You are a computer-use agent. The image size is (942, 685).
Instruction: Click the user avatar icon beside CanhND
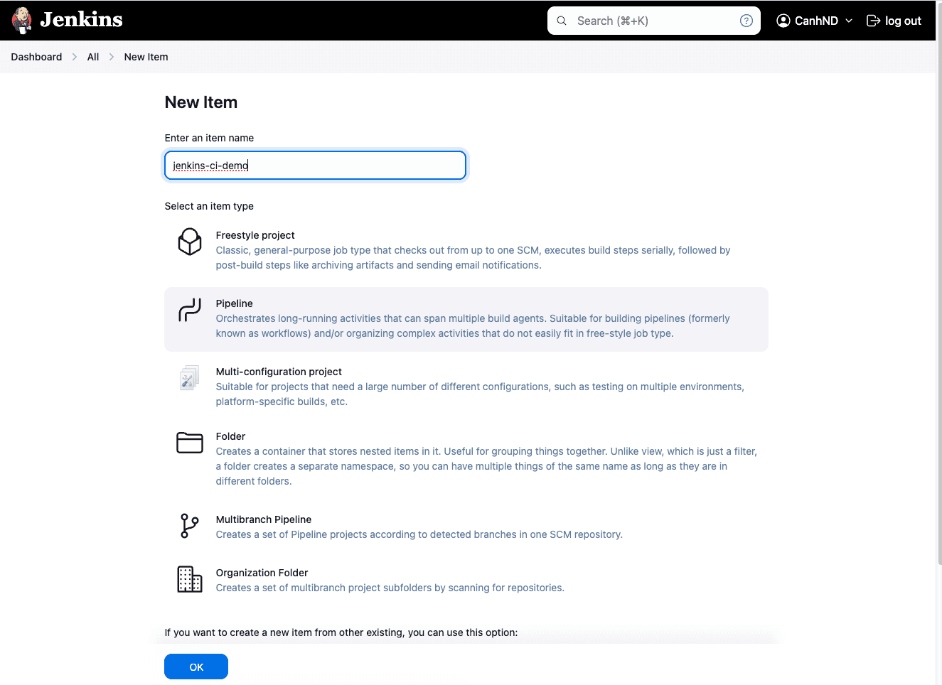coord(783,21)
